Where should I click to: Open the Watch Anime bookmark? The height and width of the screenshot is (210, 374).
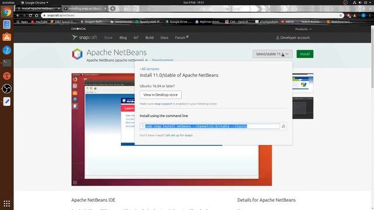pos(308,22)
